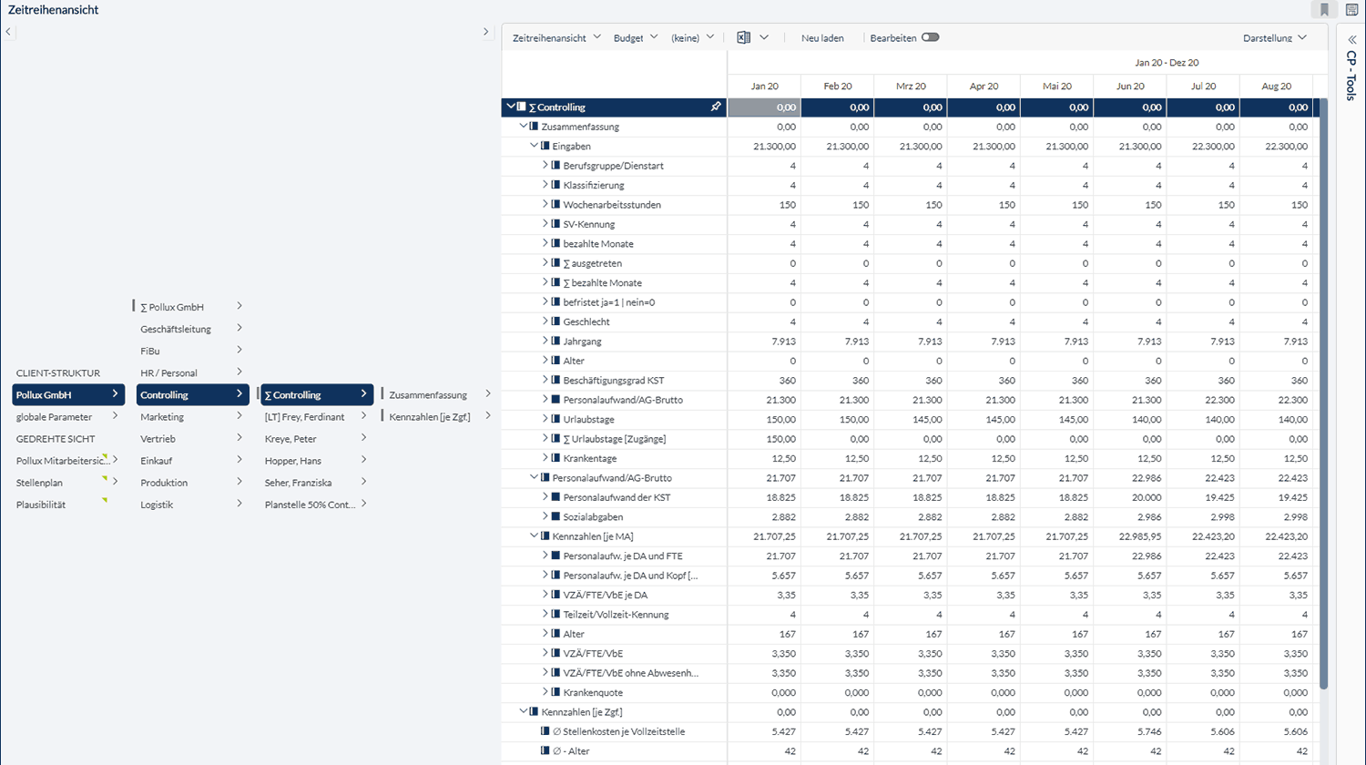Select the ∑ Controlling Jan 20 cell 0,00
Image resolution: width=1366 pixels, height=765 pixels.
(764, 107)
